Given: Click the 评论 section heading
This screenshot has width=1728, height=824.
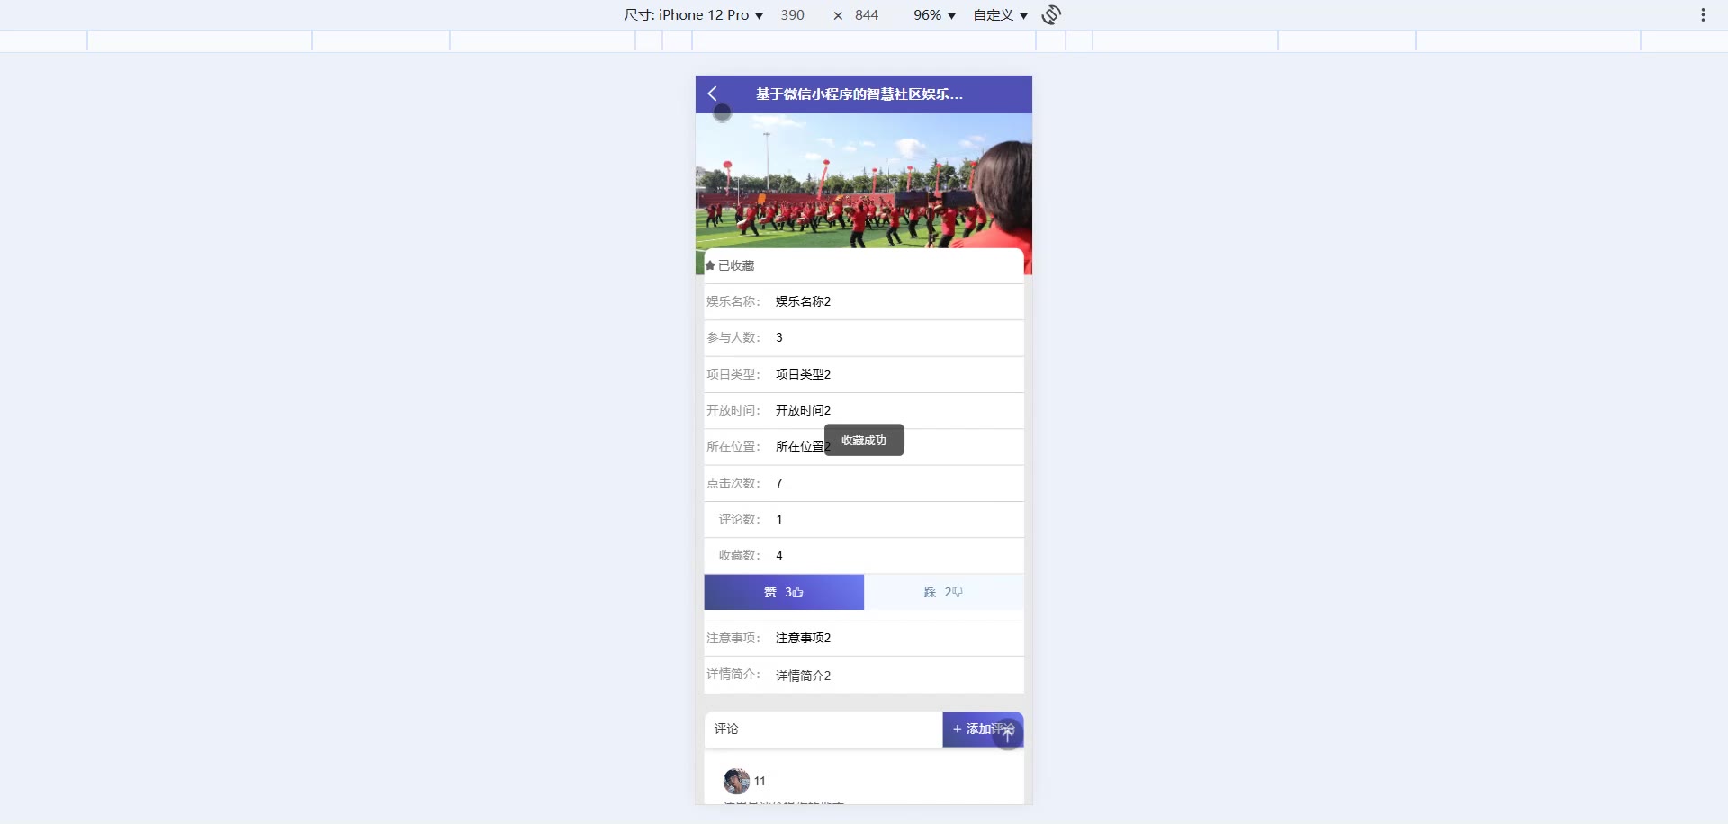Looking at the screenshot, I should pyautogui.click(x=726, y=729).
